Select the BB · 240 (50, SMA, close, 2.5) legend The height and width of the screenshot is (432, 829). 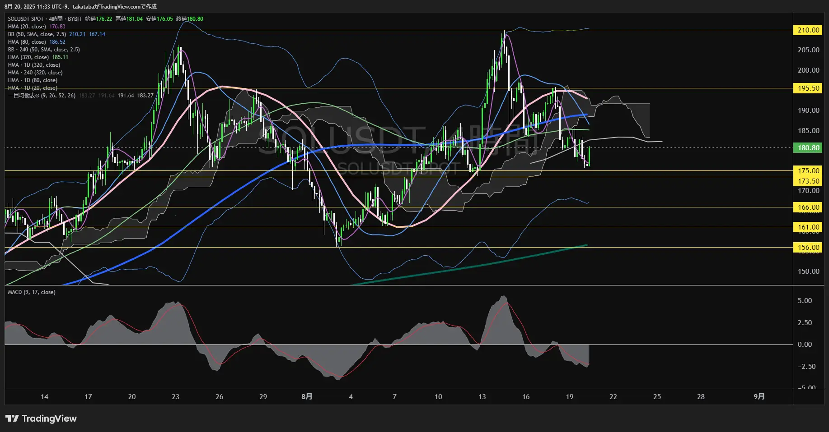[x=44, y=50]
